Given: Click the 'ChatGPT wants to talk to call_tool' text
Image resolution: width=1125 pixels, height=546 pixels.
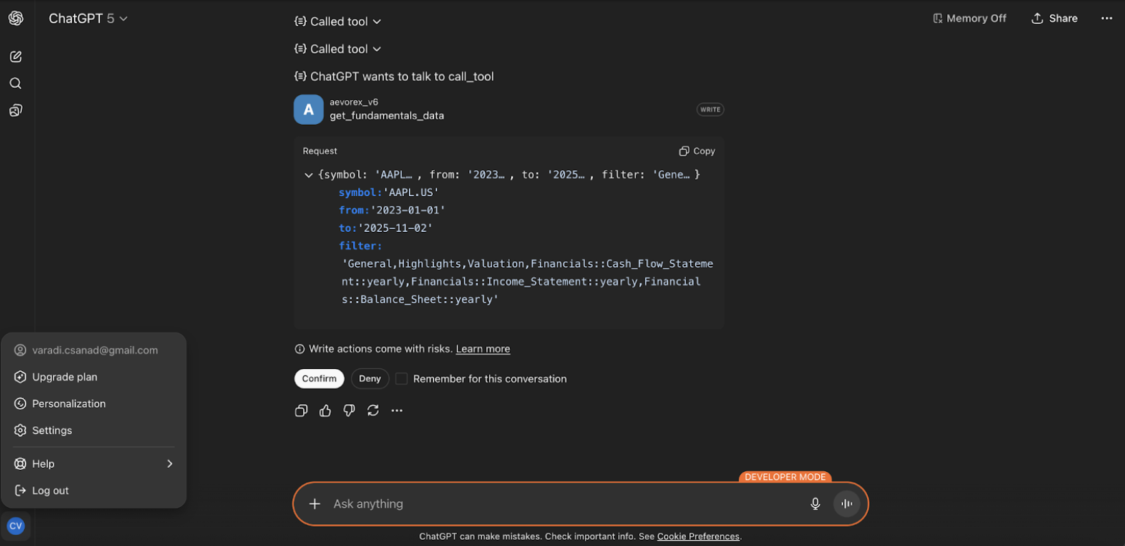Looking at the screenshot, I should (402, 77).
